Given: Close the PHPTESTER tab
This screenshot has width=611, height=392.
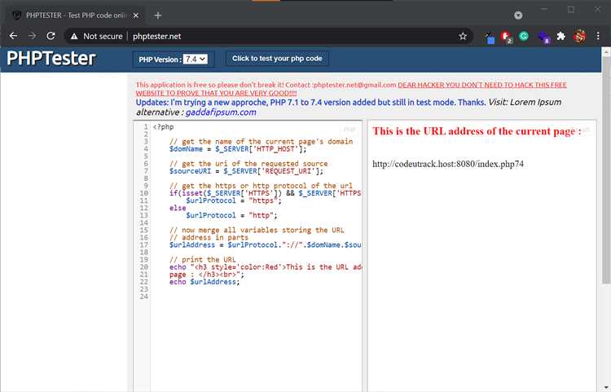Looking at the screenshot, I should click(x=135, y=15).
